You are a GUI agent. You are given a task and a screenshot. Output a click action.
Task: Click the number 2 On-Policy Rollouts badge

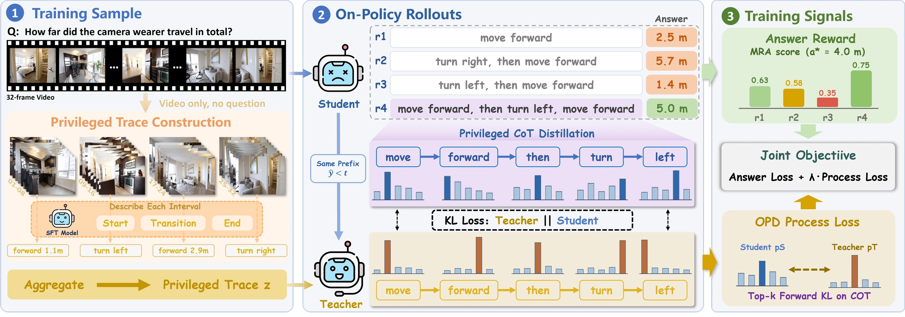tap(321, 15)
